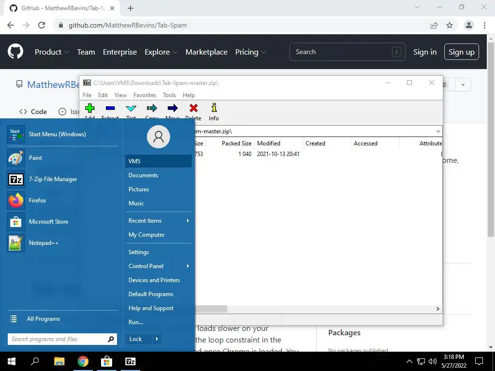Image resolution: width=495 pixels, height=371 pixels.
Task: Click the GitHub search field
Action: [347, 52]
